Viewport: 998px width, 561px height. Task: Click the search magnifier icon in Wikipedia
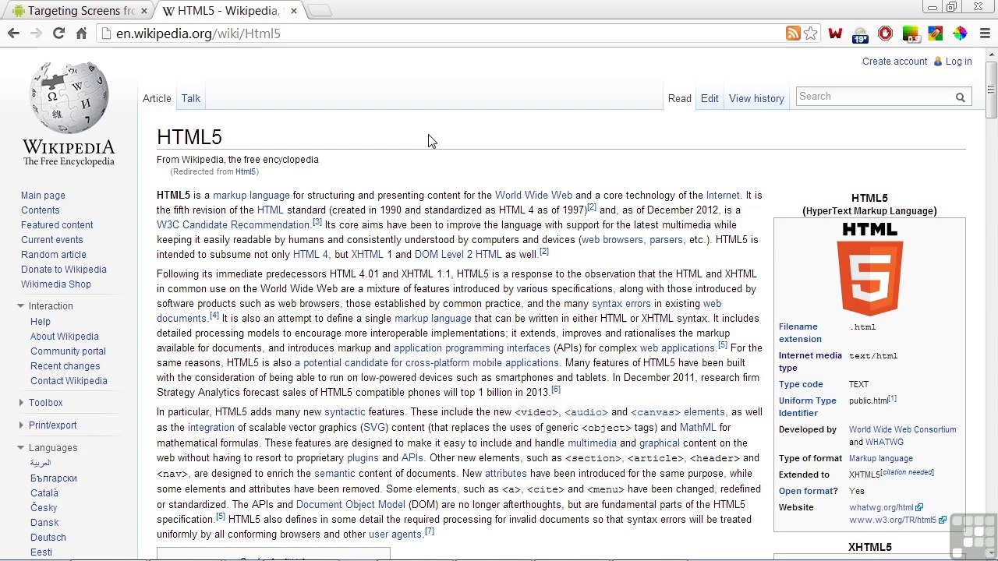click(x=961, y=97)
